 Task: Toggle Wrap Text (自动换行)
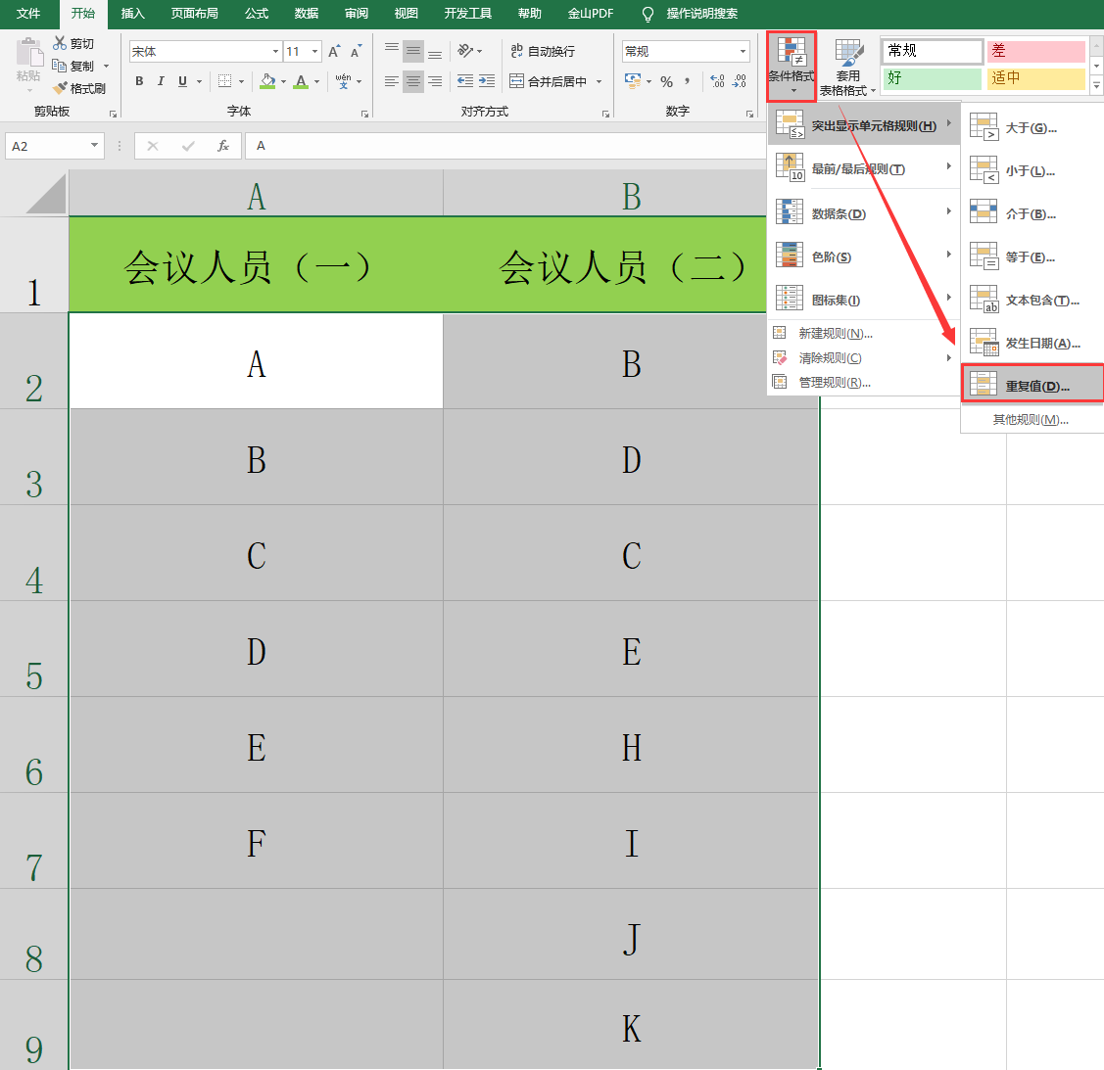[543, 51]
